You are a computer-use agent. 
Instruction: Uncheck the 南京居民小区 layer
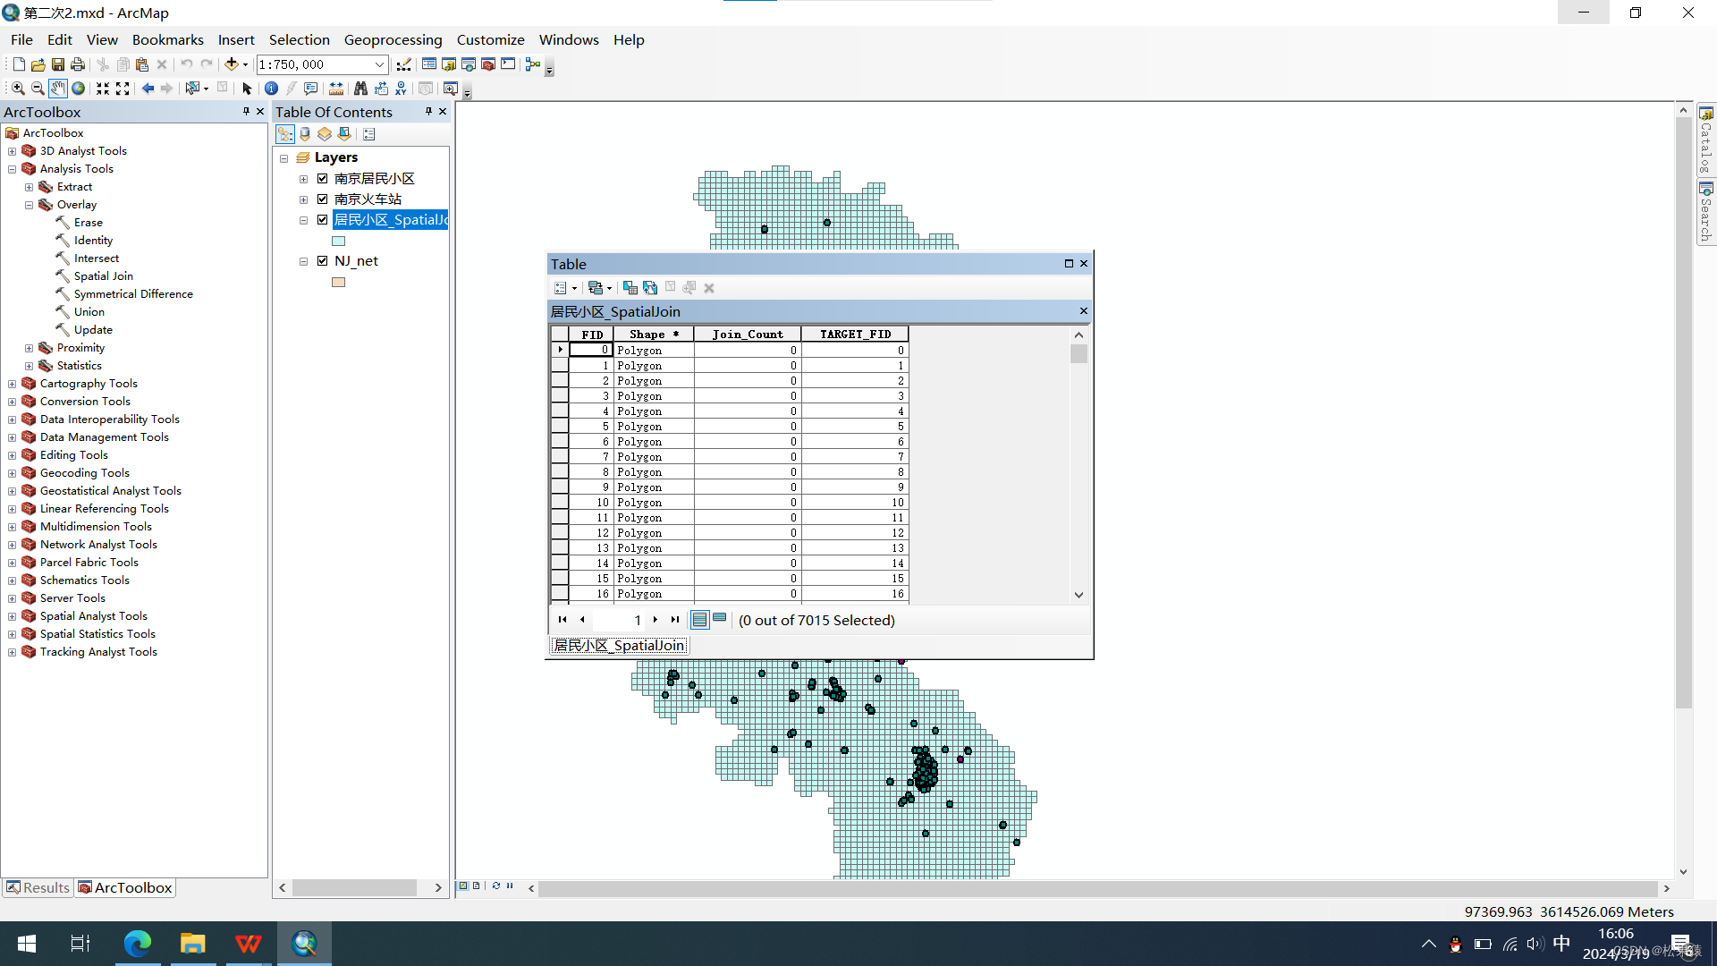click(x=323, y=179)
